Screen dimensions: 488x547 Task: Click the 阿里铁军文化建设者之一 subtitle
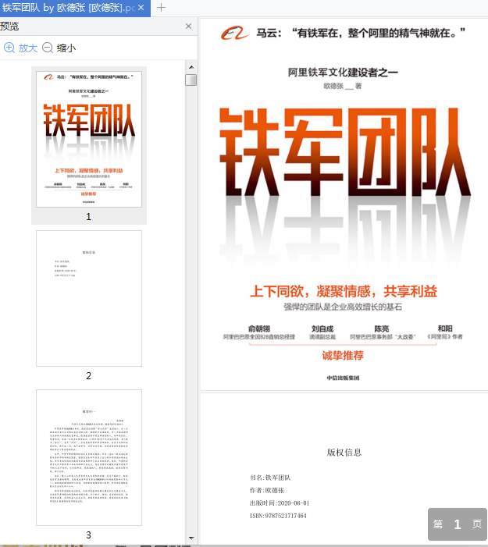pos(343,73)
